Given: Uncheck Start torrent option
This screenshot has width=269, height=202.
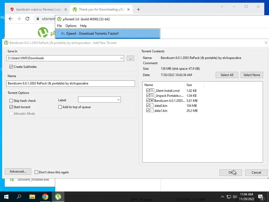Looking at the screenshot, I should click(x=11, y=107).
